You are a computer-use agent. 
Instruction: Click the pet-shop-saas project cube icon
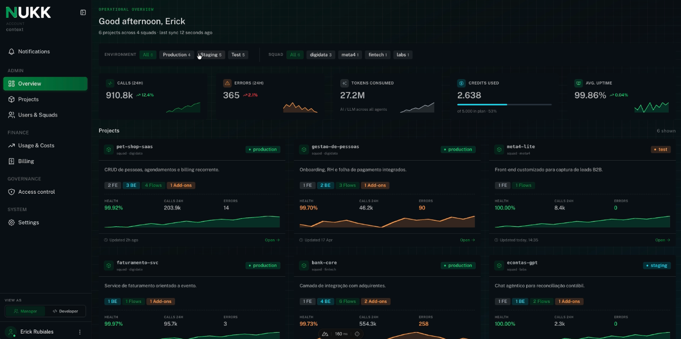click(108, 149)
